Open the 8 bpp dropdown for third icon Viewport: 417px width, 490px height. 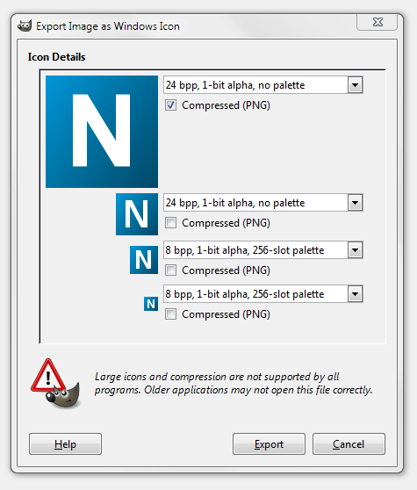point(263,250)
